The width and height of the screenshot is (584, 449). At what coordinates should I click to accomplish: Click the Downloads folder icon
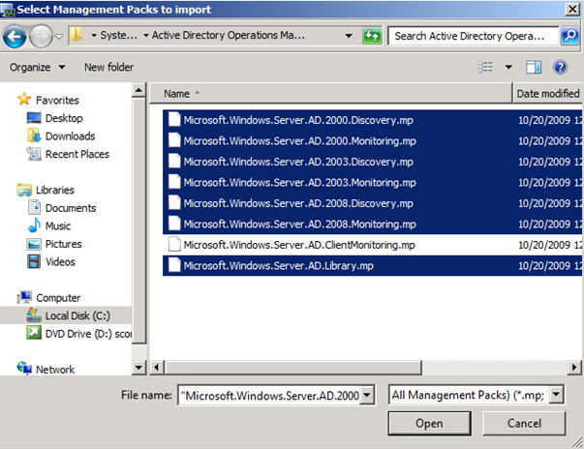tap(34, 135)
